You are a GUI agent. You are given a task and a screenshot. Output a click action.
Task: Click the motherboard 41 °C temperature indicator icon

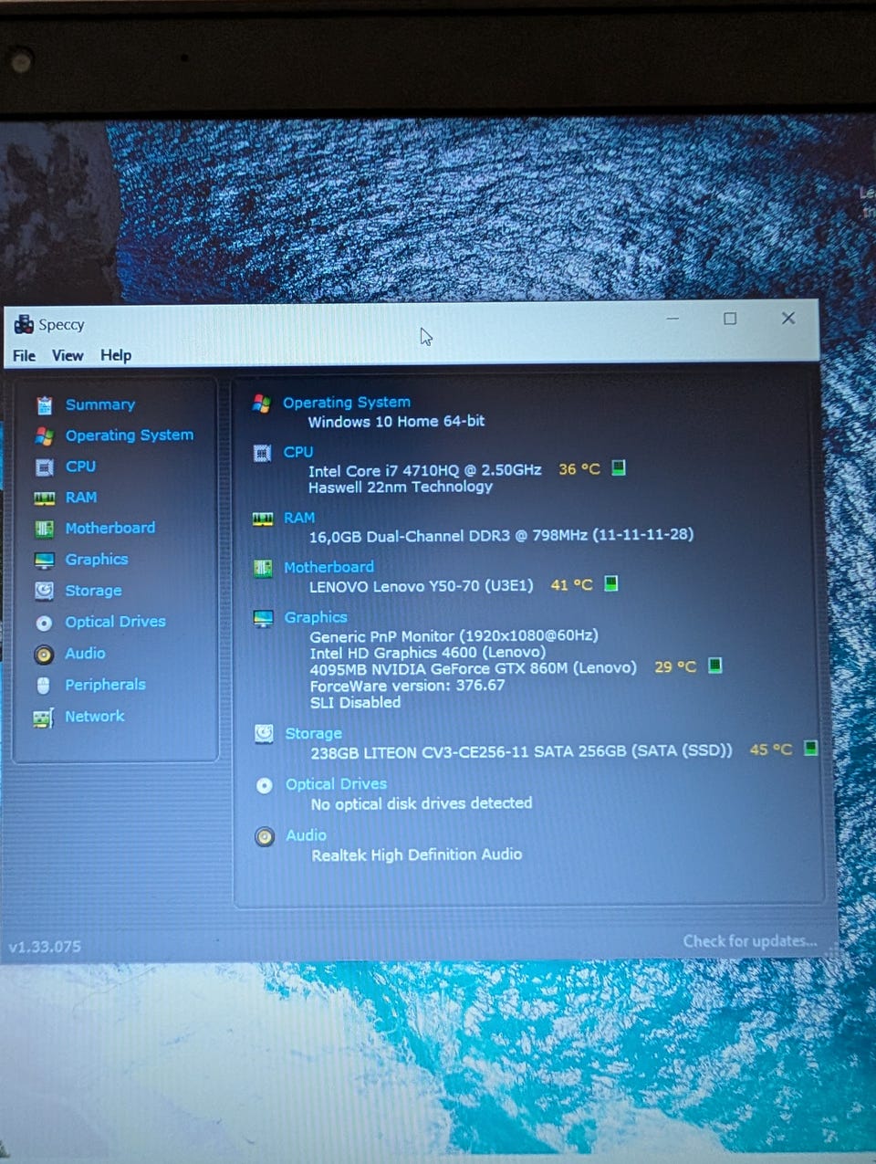click(x=611, y=583)
